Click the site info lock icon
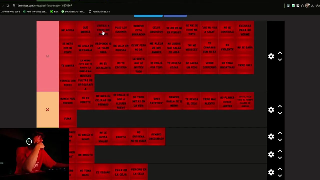 [14, 5]
